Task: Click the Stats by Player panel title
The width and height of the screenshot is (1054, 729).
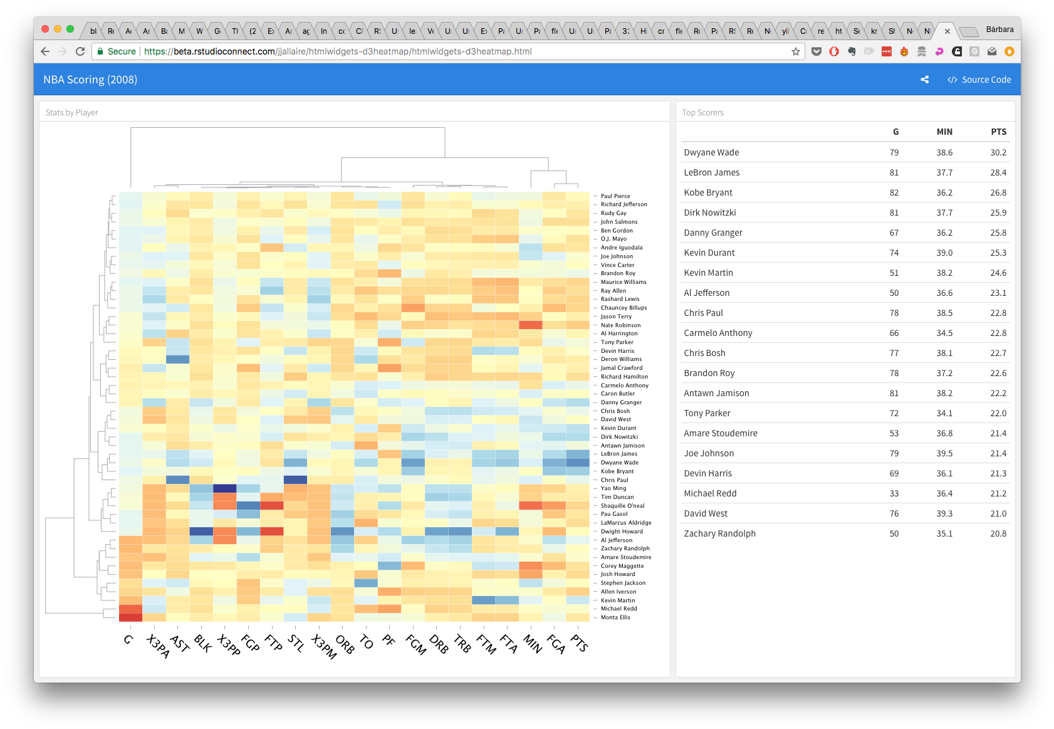Action: click(72, 113)
